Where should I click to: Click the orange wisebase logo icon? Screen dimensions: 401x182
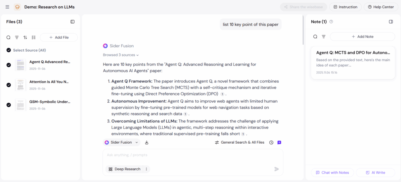[17, 7]
